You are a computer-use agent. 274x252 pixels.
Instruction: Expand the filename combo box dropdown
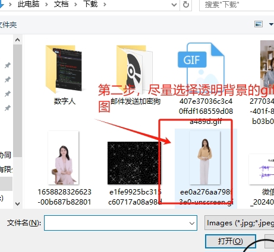(x=191, y=224)
